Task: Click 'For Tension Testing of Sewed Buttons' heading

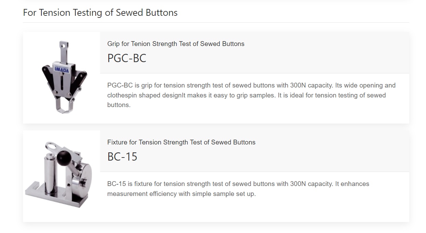Action: pos(100,13)
